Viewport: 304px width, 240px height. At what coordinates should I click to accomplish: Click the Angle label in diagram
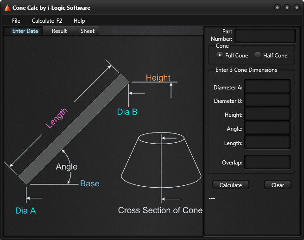point(67,167)
